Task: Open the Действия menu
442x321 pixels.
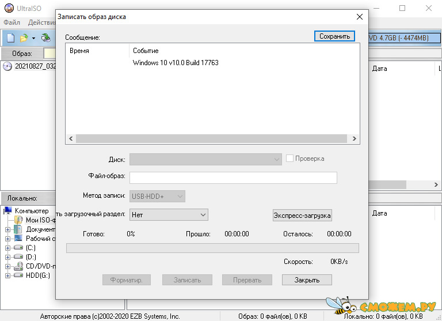Action: pyautogui.click(x=41, y=22)
